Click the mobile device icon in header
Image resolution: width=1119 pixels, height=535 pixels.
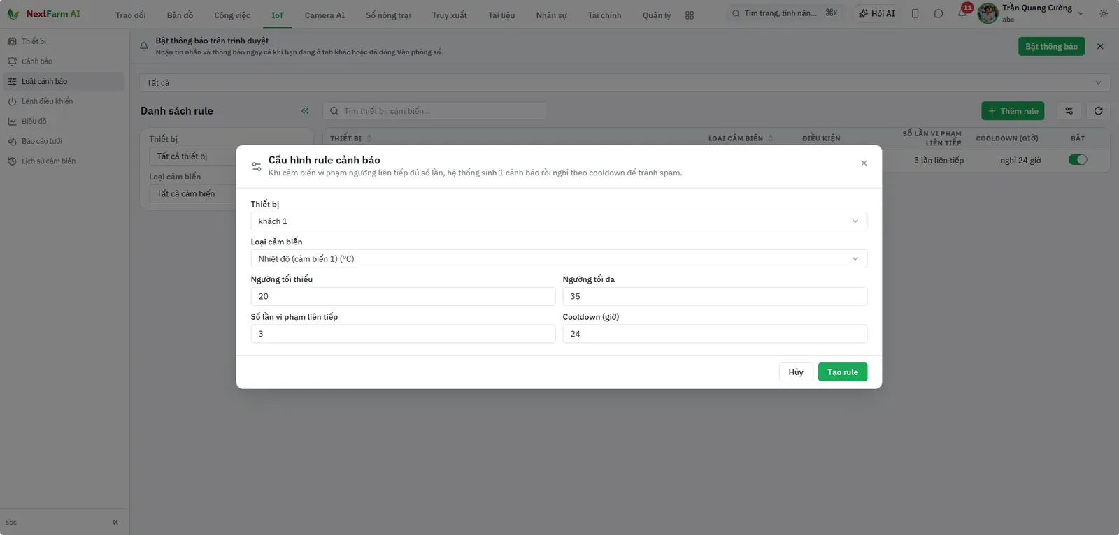[915, 13]
